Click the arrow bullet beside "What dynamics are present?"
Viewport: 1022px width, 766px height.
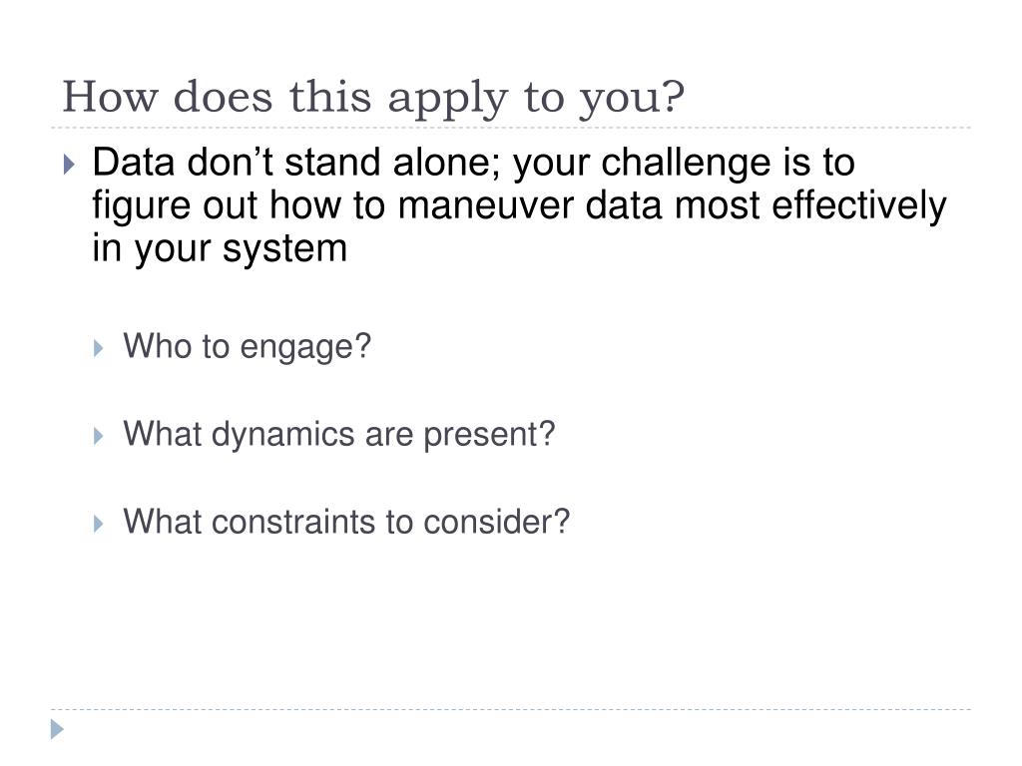pyautogui.click(x=99, y=436)
